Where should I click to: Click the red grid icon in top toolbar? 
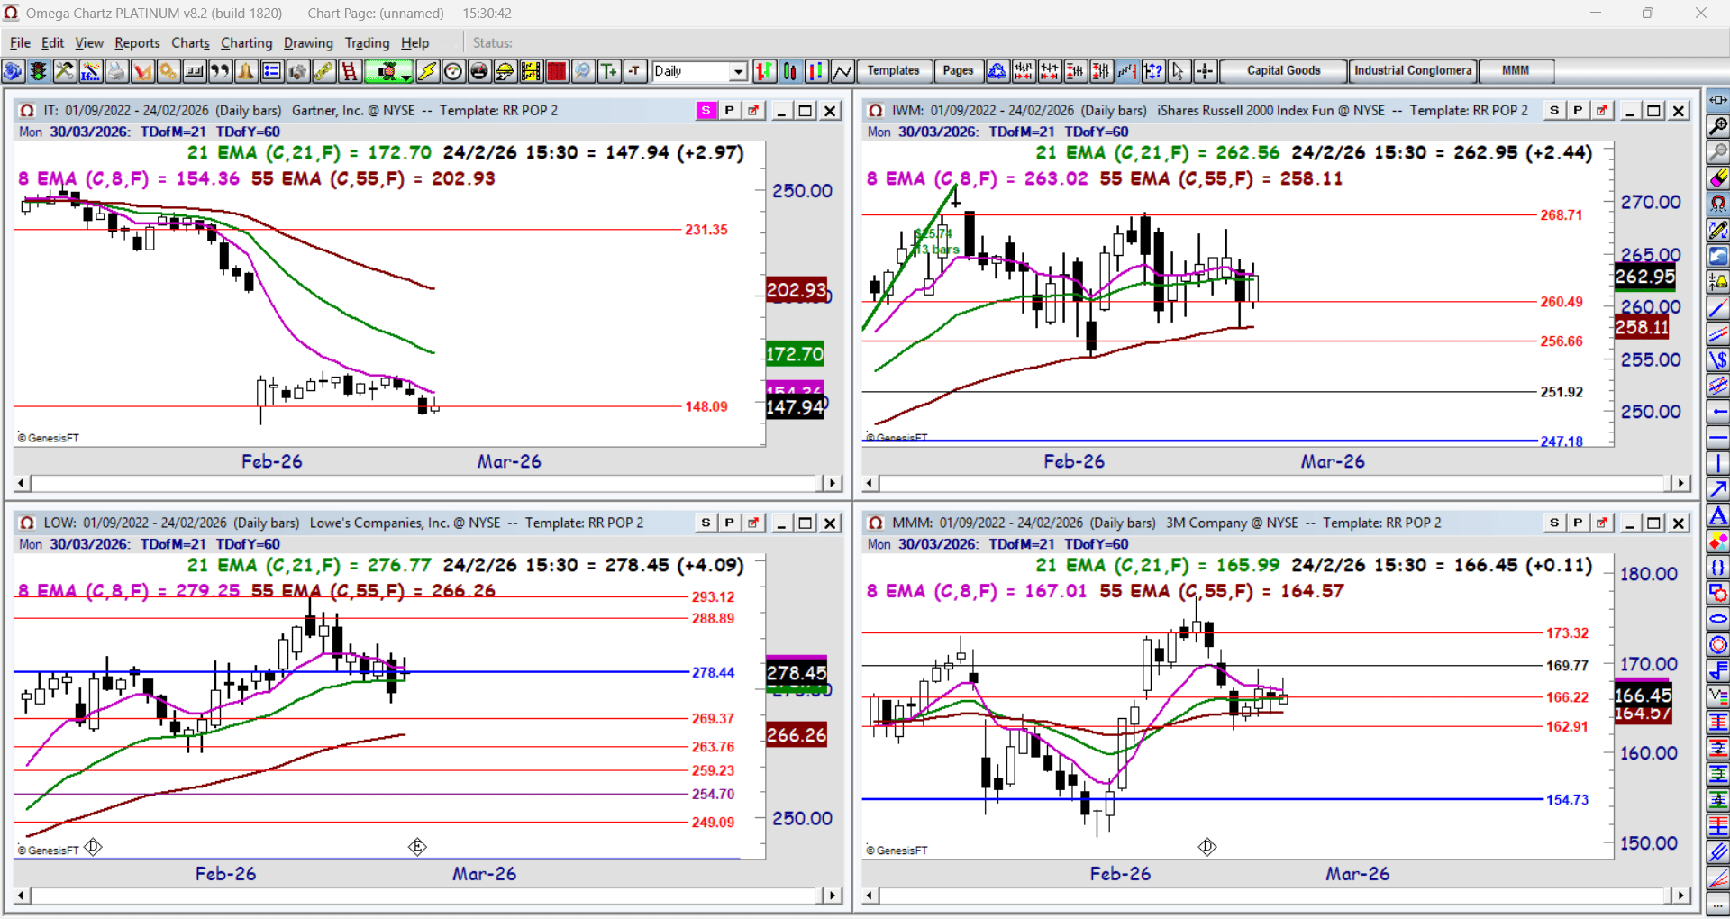click(557, 71)
